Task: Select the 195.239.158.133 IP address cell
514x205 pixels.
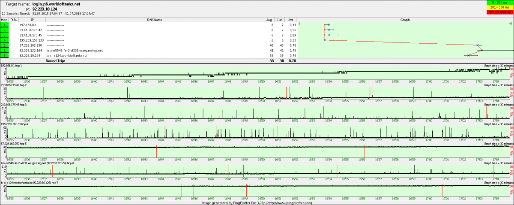Action: [32, 40]
